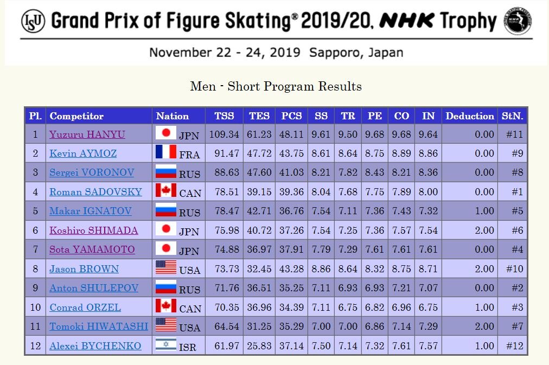The image size is (549, 365).
Task: Click the France flag in Kevin Aymoz's row
Action: pyautogui.click(x=165, y=152)
